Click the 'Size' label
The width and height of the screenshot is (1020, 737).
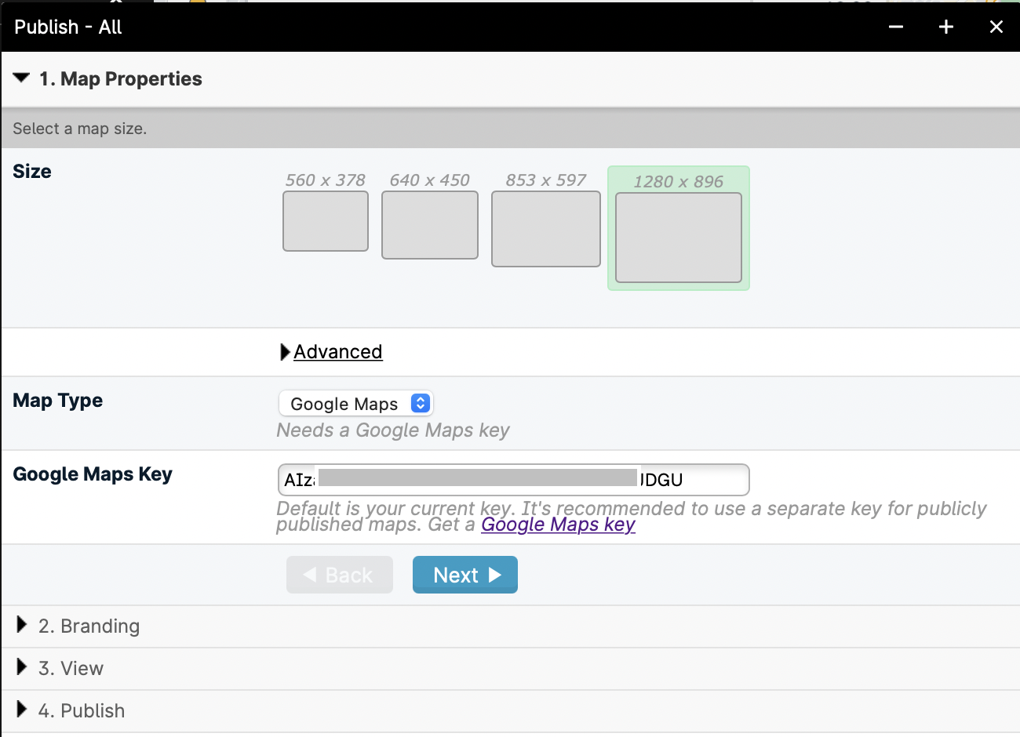32,172
